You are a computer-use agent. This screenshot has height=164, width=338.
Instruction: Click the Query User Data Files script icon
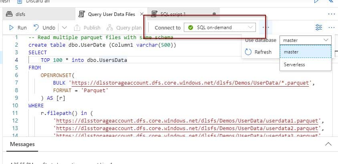pos(81,14)
